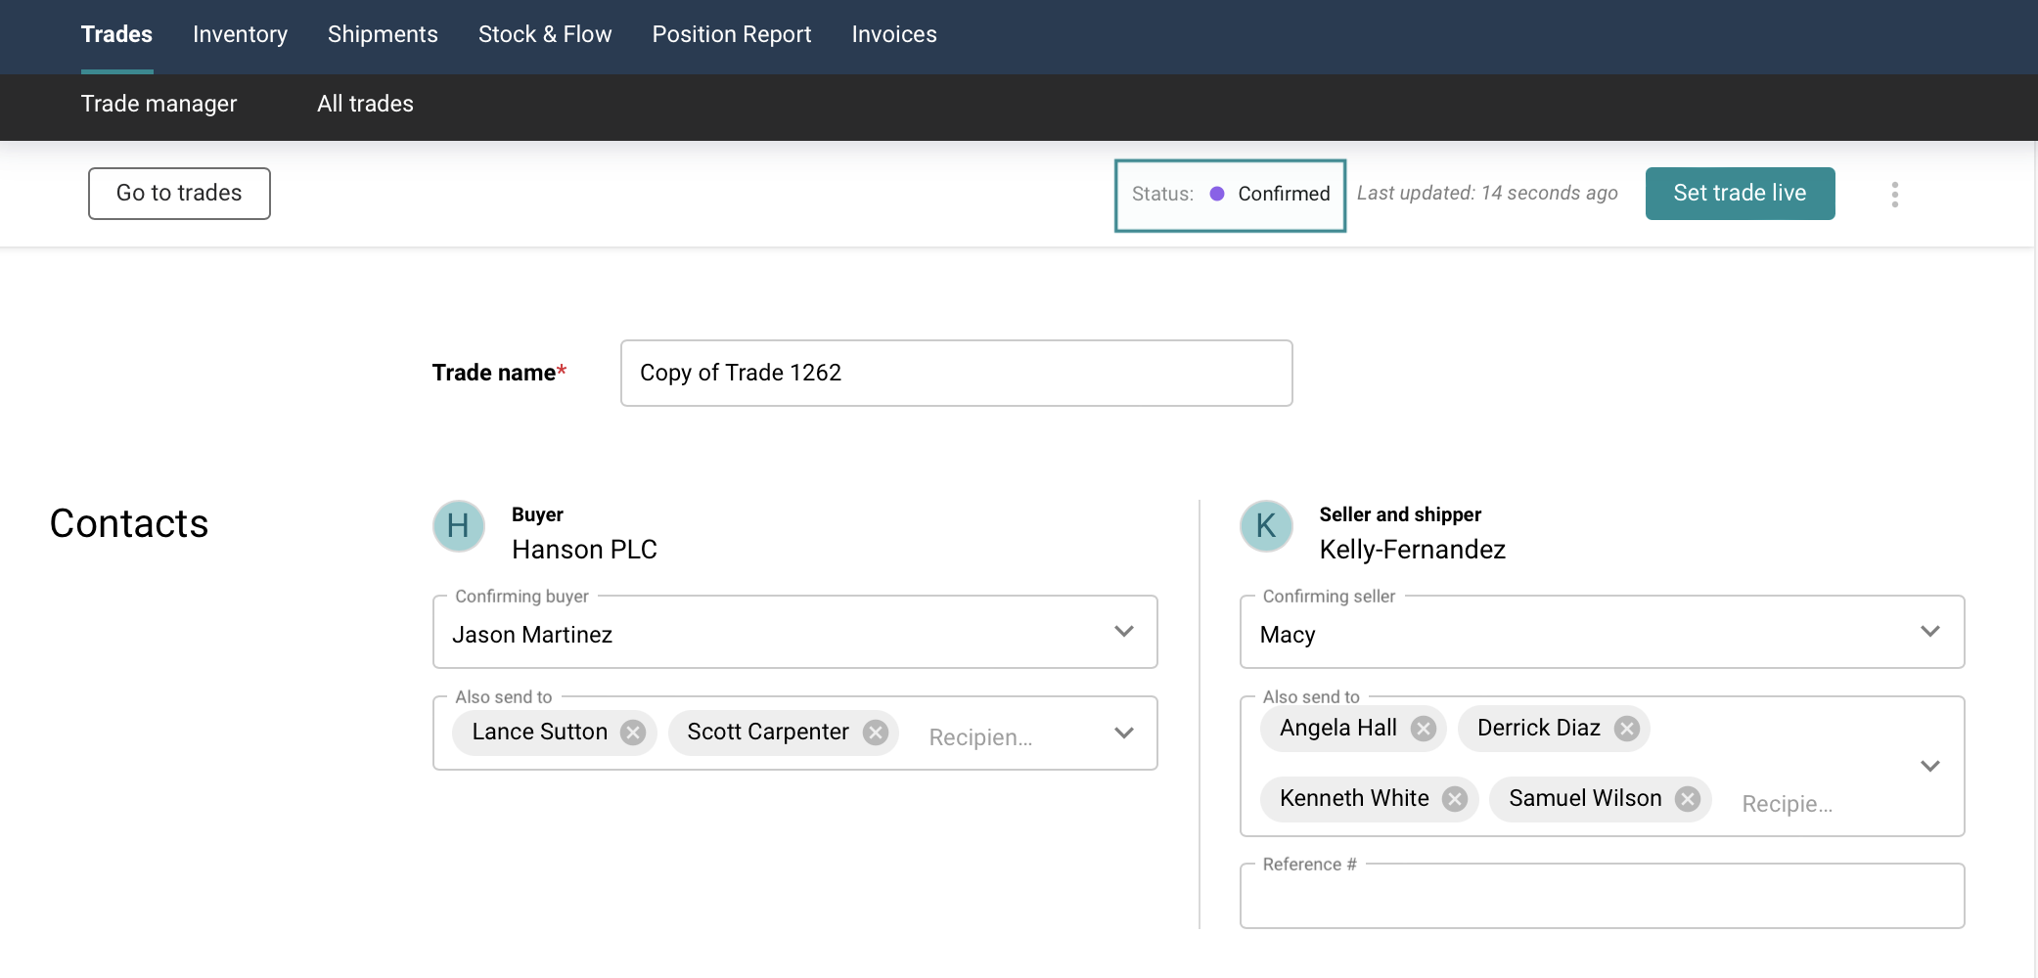Remove Kenneth White recipient chip

pyautogui.click(x=1455, y=799)
